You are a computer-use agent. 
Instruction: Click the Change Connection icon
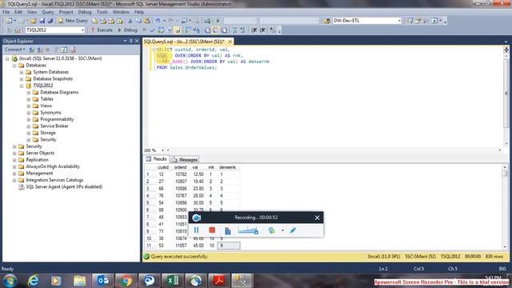click(x=18, y=30)
